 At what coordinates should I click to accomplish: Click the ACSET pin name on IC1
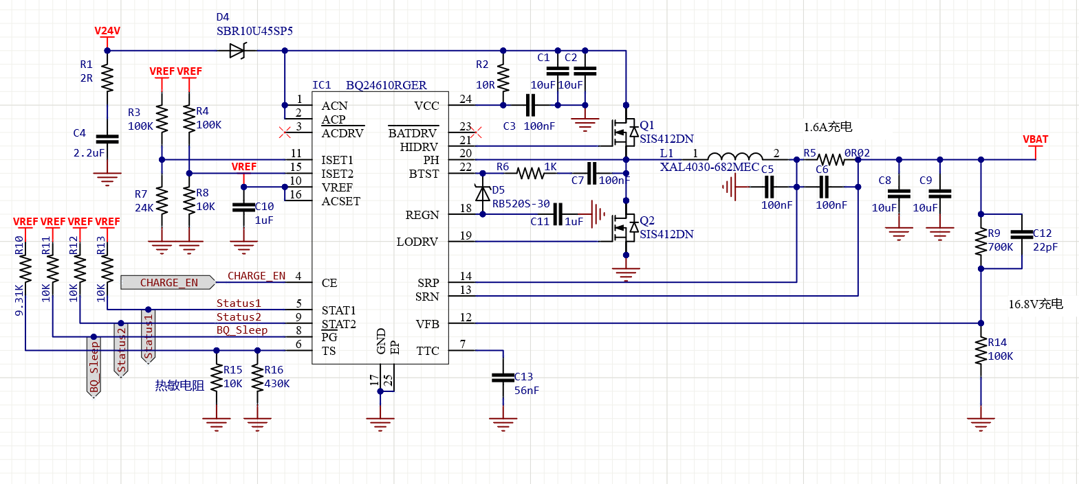point(340,201)
